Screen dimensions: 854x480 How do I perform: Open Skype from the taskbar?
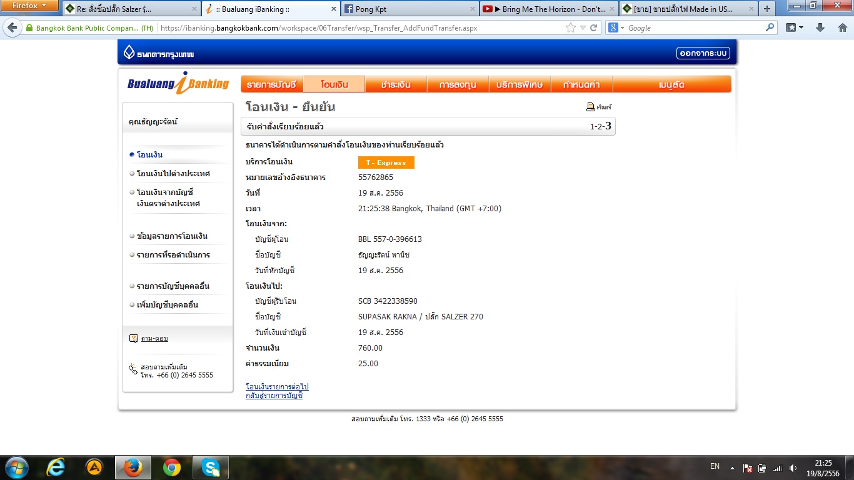pos(211,467)
